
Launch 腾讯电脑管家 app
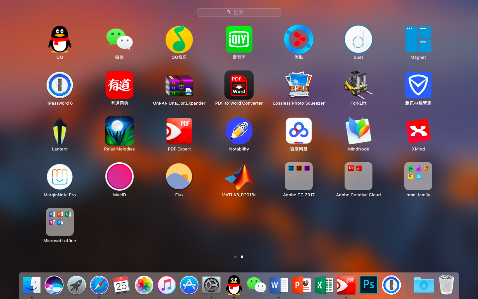418,85
